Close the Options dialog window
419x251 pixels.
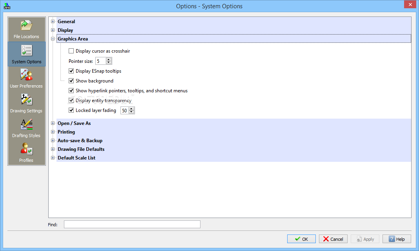410,4
